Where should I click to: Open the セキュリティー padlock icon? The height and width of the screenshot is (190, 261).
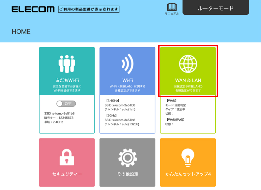click(67, 157)
